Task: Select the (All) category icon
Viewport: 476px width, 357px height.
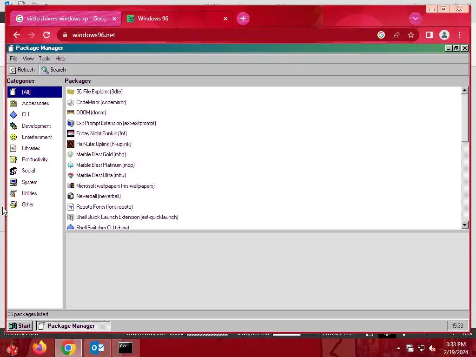Action: 13,92
